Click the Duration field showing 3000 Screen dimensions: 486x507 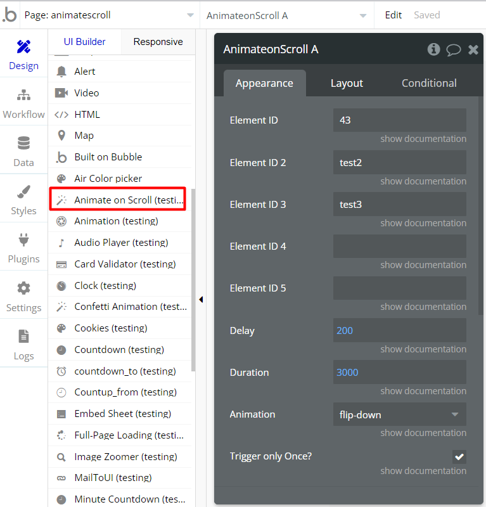[x=400, y=372]
